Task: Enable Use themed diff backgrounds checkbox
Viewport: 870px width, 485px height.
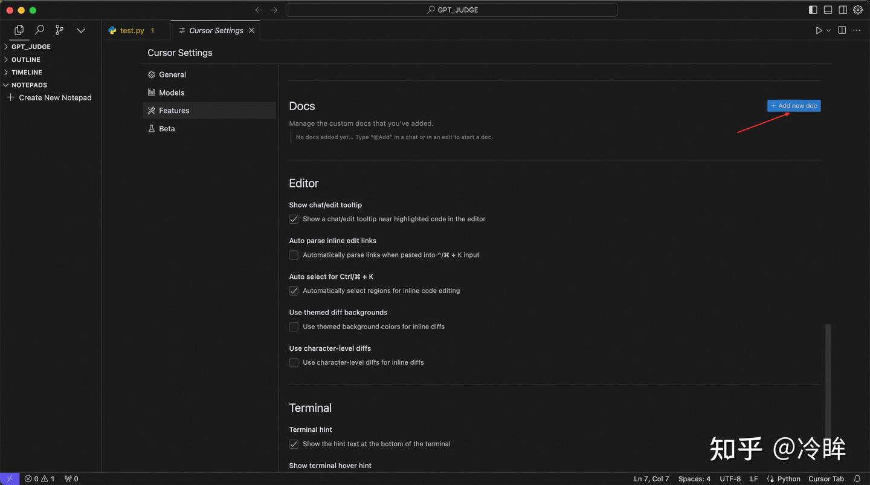Action: pos(294,327)
